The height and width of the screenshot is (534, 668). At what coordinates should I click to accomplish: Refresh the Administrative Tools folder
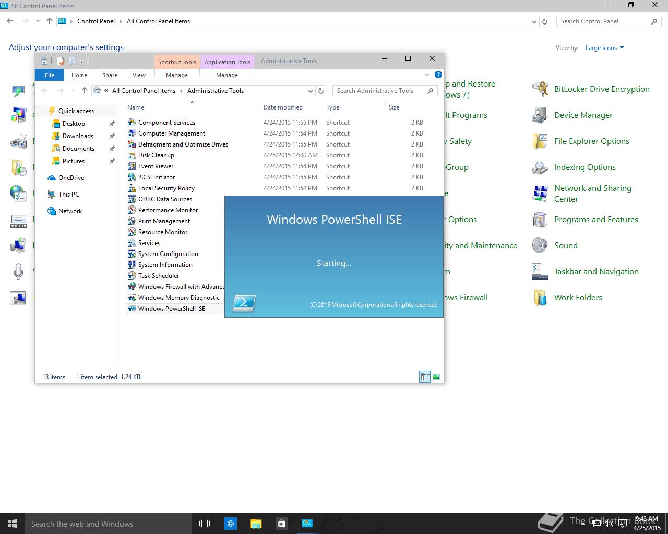(x=321, y=91)
